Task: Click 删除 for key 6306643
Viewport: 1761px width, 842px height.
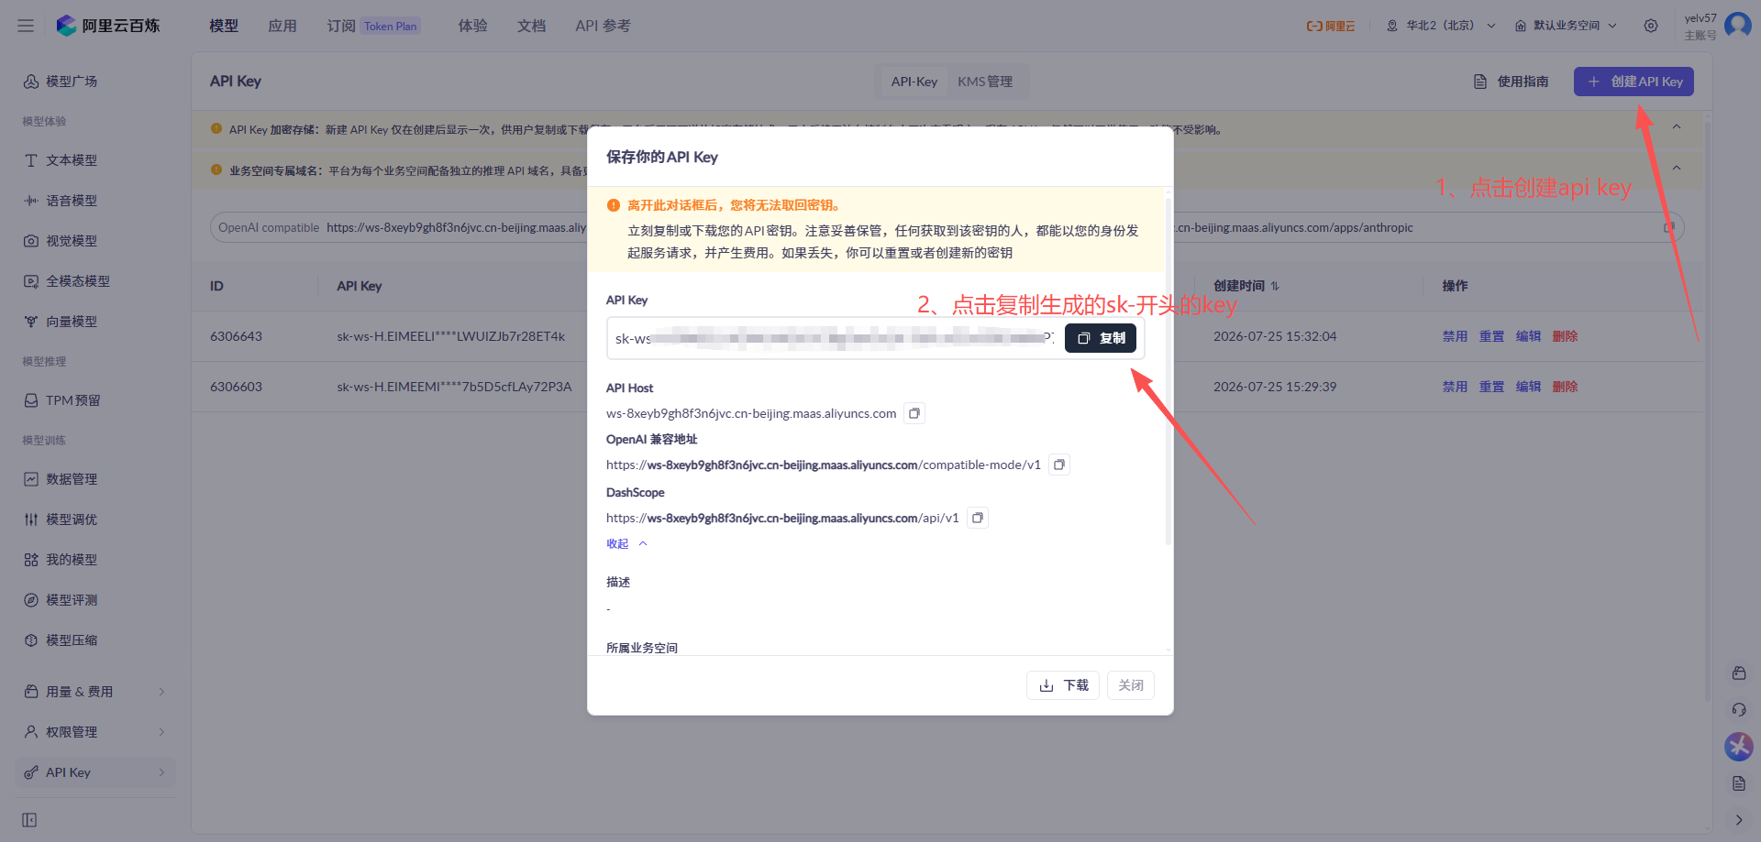Action: 1565,336
